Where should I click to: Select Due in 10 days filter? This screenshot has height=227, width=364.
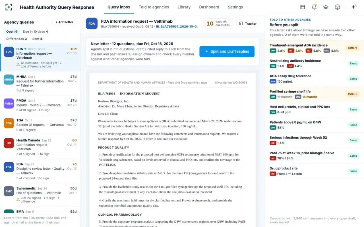pyautogui.click(x=35, y=31)
